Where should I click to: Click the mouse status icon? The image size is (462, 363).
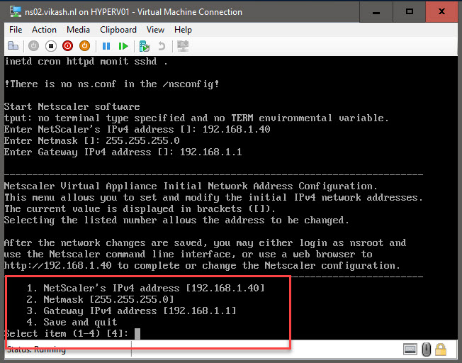click(x=426, y=350)
